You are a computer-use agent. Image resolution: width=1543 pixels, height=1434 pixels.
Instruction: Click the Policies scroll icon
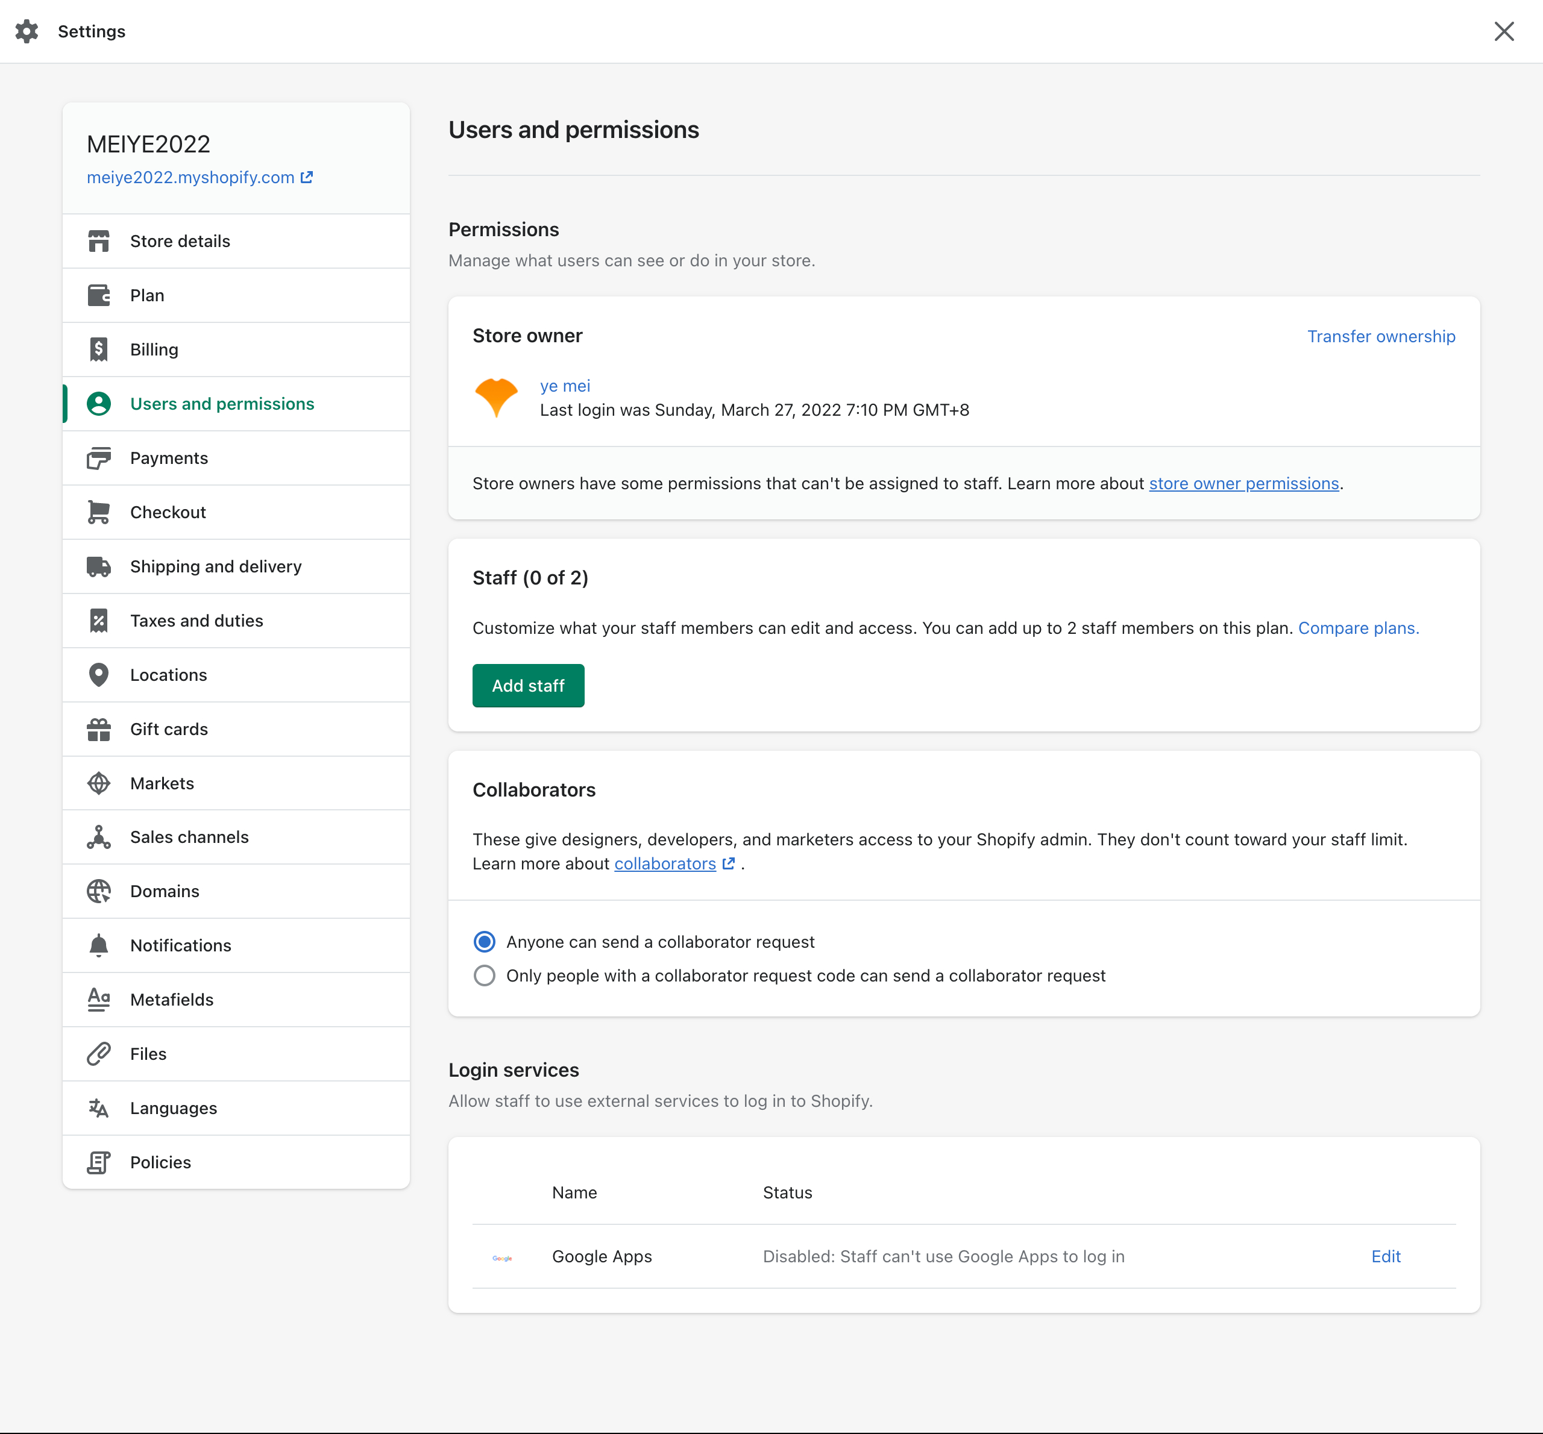coord(99,1162)
